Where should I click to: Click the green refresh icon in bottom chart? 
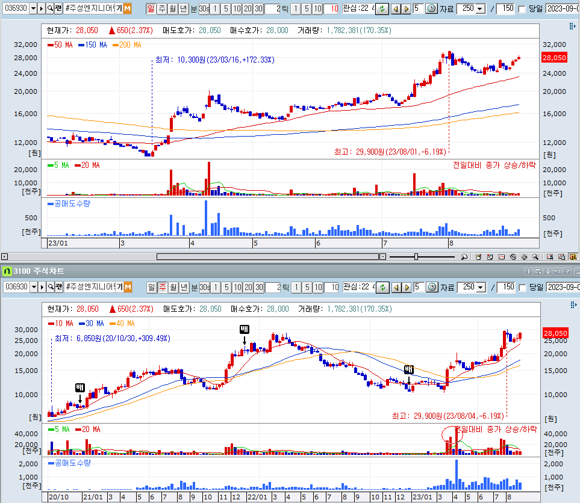383,287
